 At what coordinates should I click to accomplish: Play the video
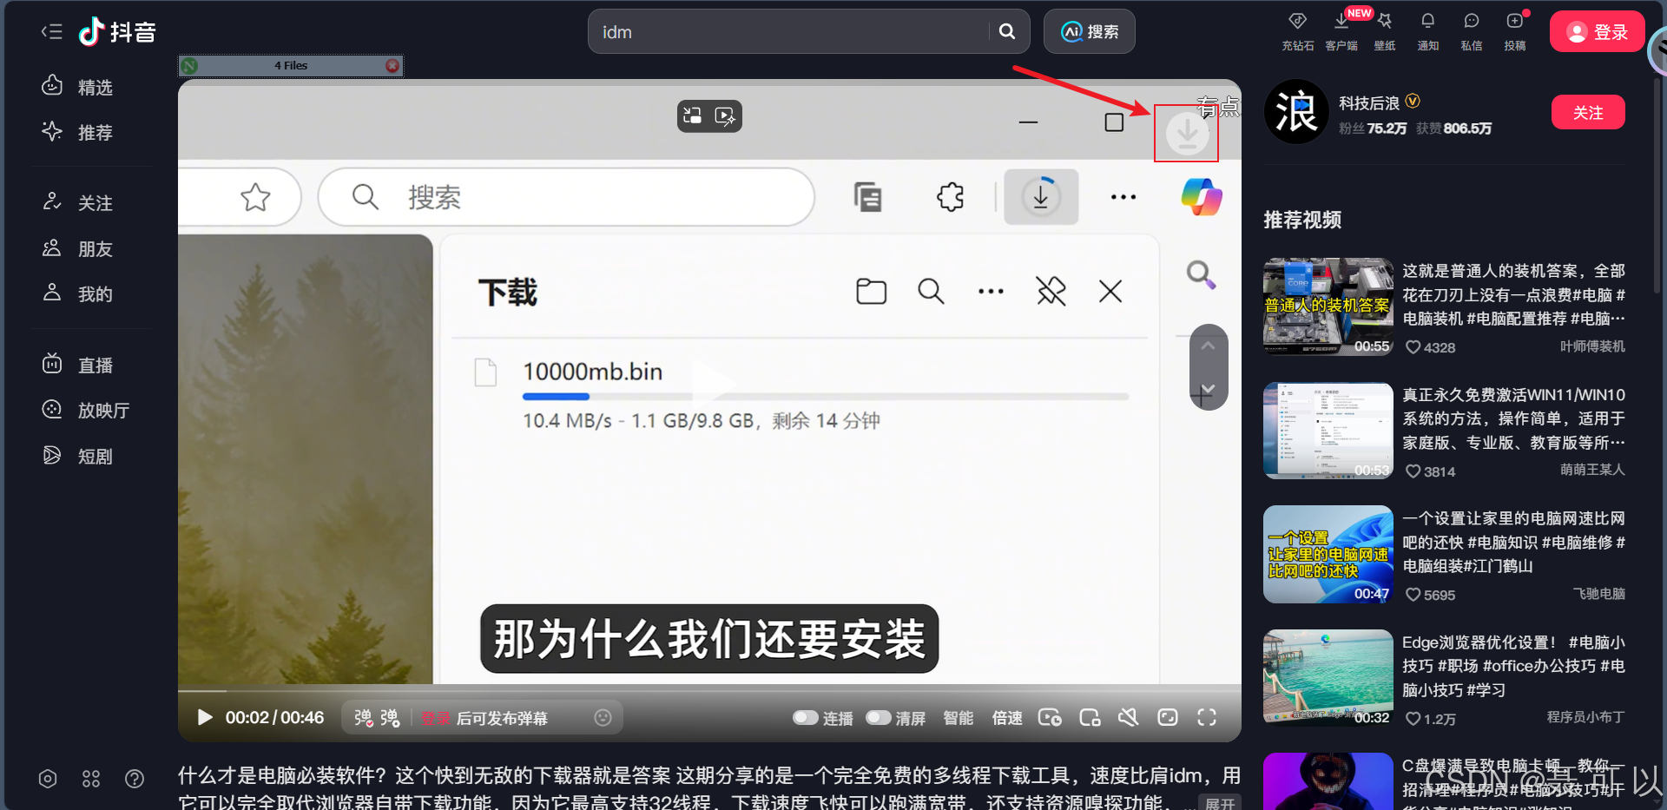pyautogui.click(x=205, y=717)
